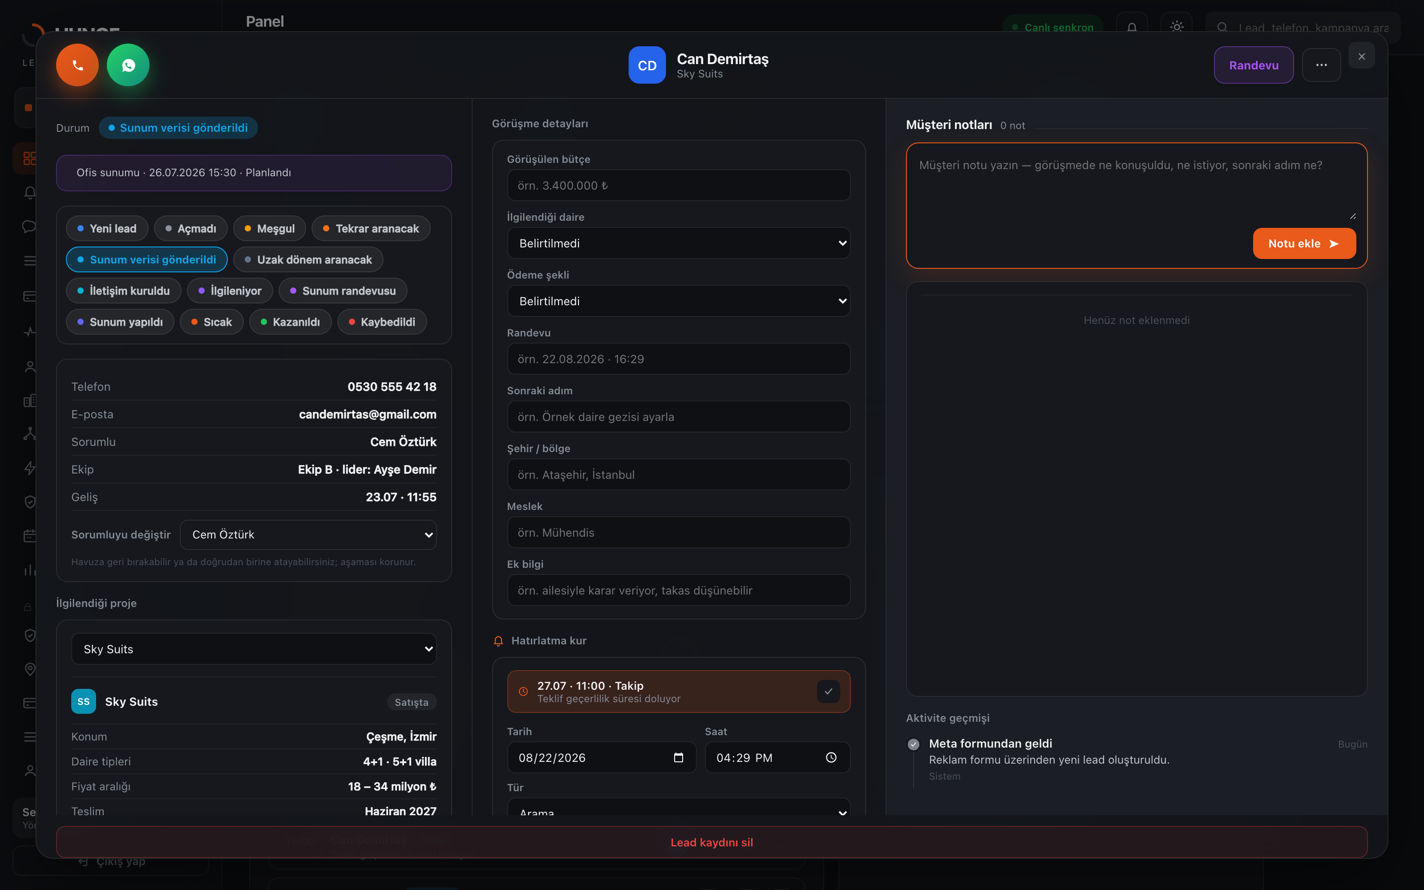Viewport: 1424px width, 890px height.
Task: Click the bell icon beside Hatırlatma kur
Action: tap(498, 640)
